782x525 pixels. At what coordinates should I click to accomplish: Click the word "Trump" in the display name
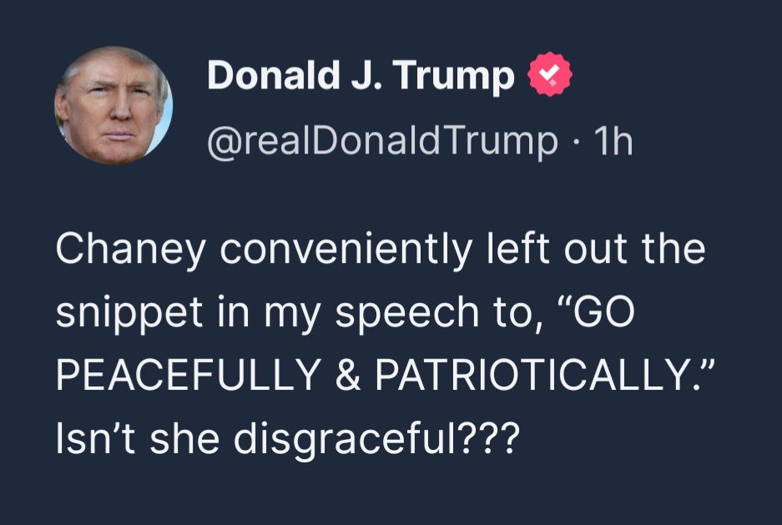454,77
